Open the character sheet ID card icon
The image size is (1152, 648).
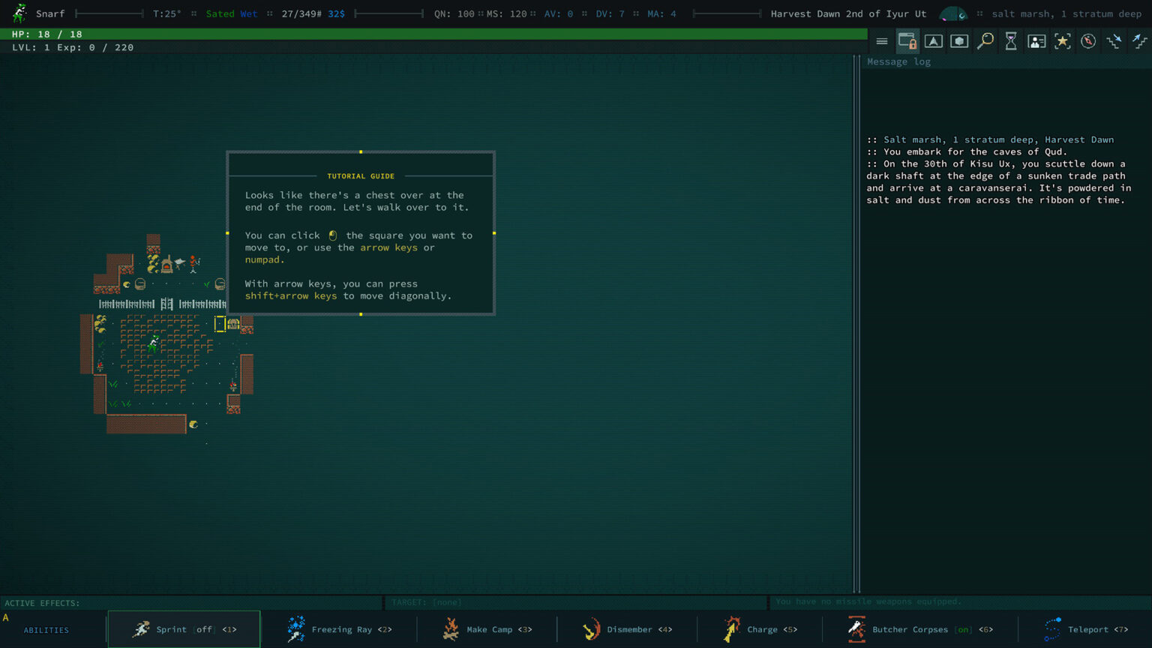1036,41
